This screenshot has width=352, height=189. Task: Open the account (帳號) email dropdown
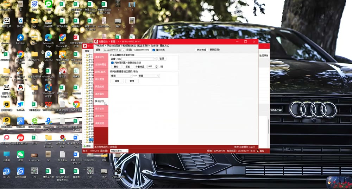tap(114, 50)
